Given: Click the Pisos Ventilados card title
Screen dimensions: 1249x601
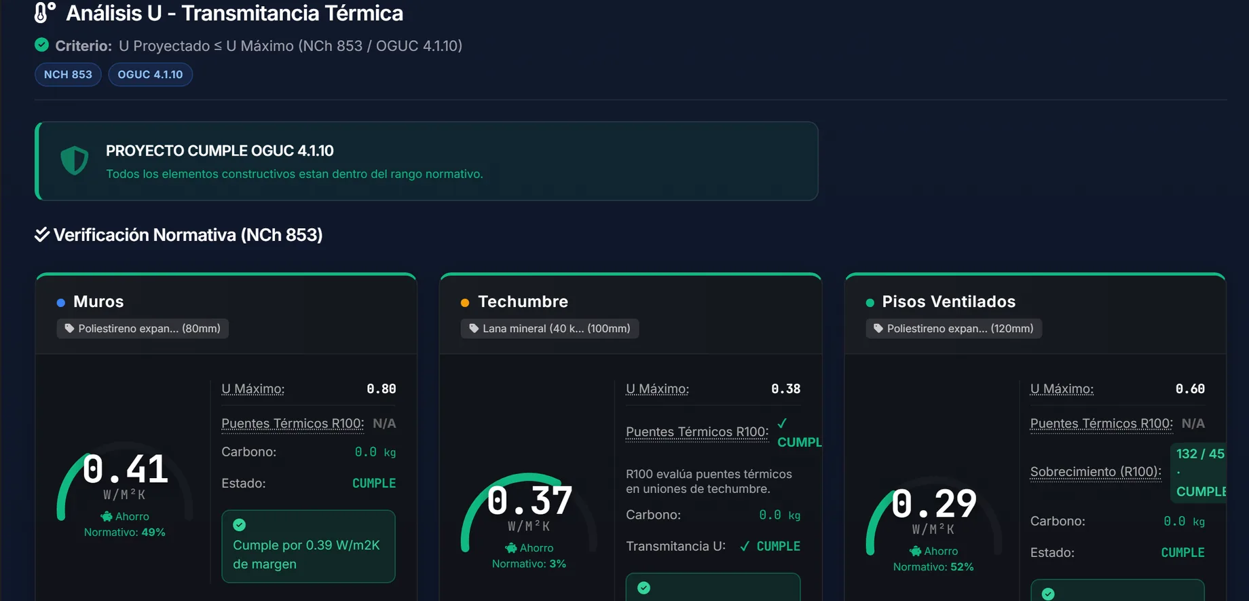Looking at the screenshot, I should tap(948, 302).
